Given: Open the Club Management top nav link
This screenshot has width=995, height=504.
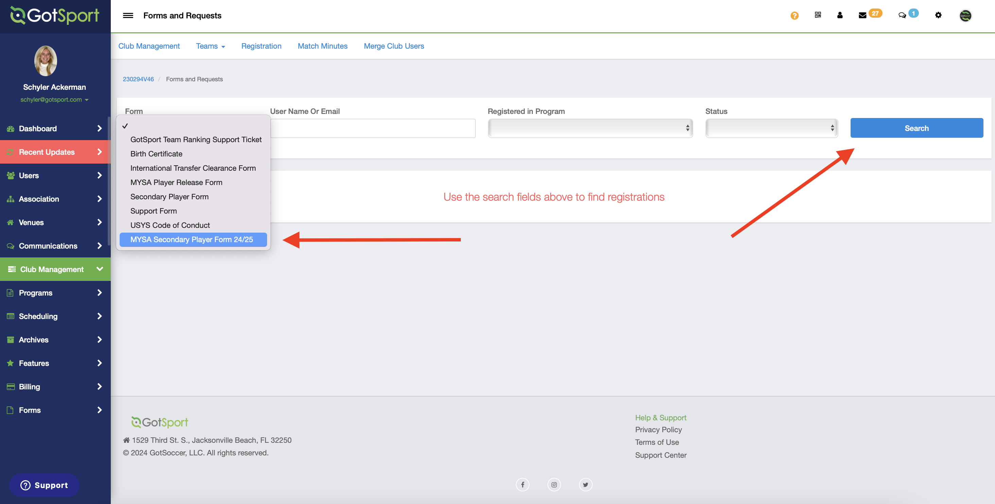Looking at the screenshot, I should pos(149,46).
